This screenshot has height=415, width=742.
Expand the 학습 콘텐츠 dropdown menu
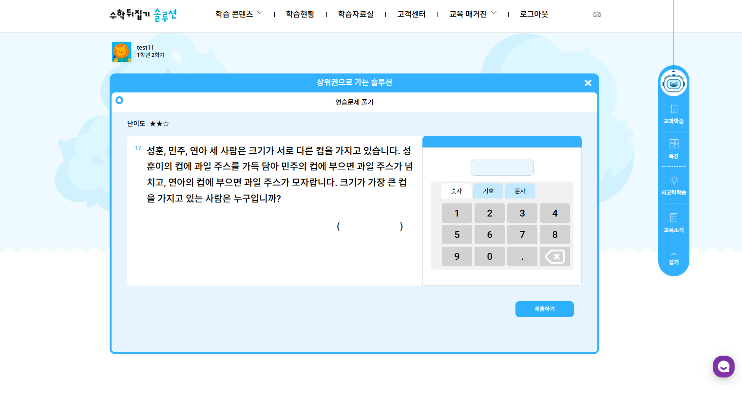[239, 14]
